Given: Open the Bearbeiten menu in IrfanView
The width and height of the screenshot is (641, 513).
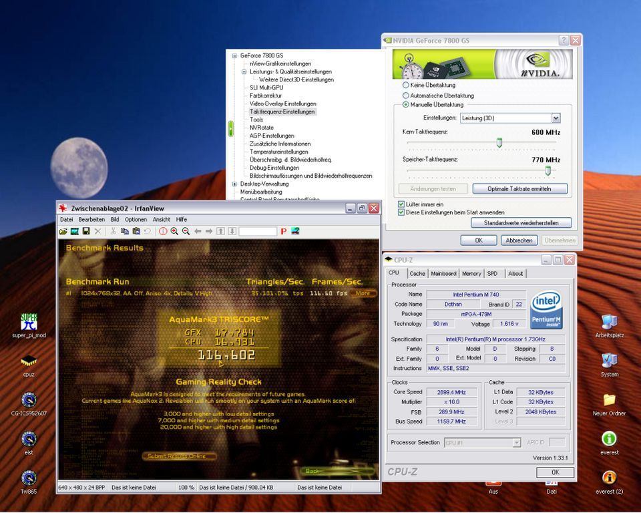Looking at the screenshot, I should (91, 220).
